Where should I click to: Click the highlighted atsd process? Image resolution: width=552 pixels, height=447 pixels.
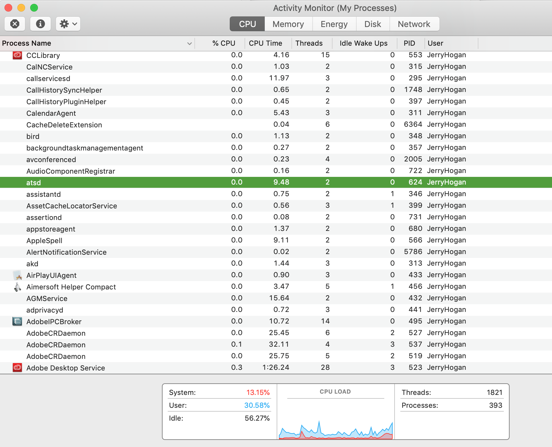[x=276, y=183]
